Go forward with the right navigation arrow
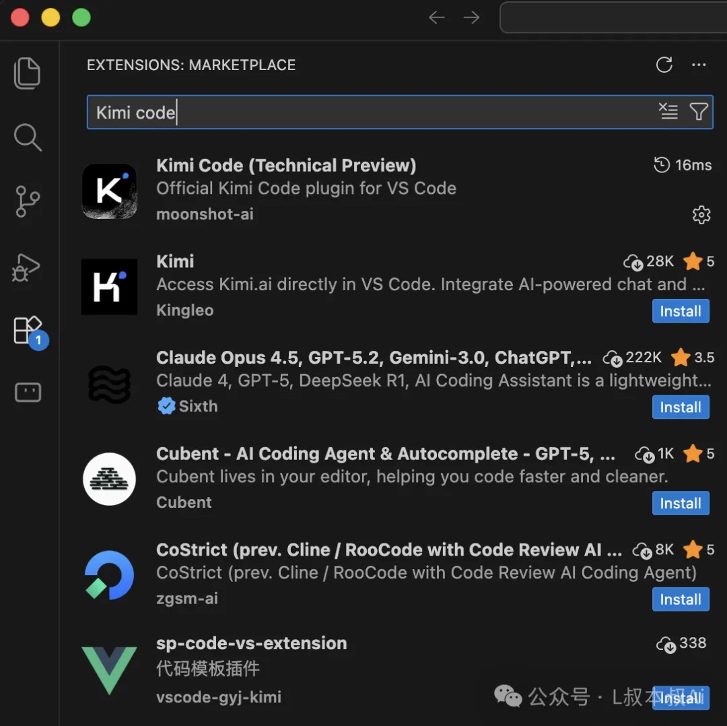 click(x=471, y=18)
